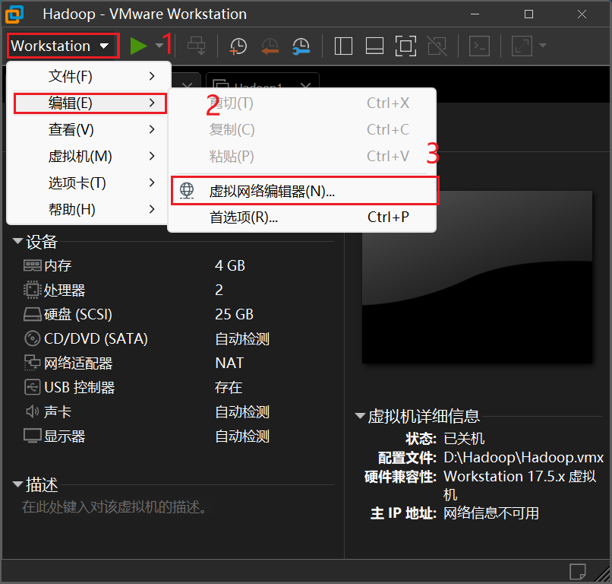Click the CD/DVD disc icon

pos(33,338)
